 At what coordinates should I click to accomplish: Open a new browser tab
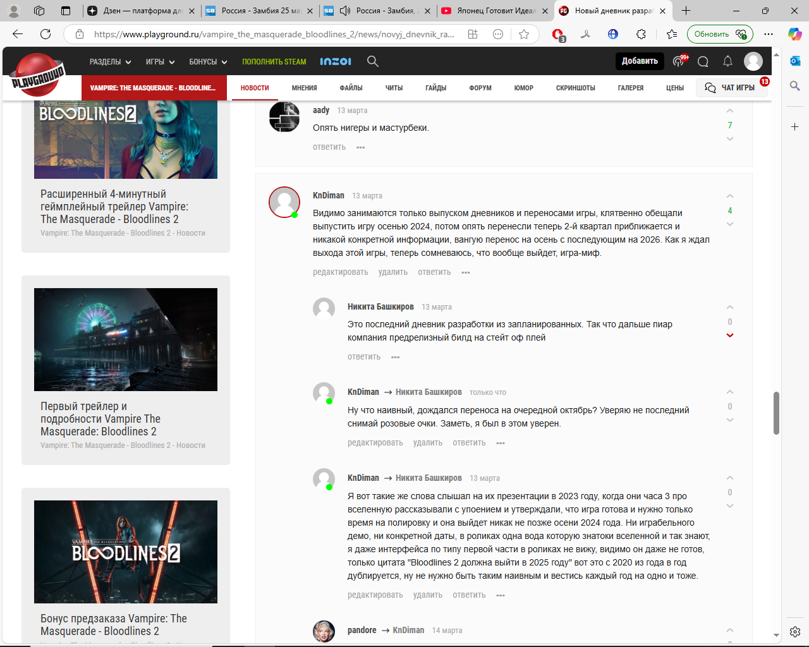pyautogui.click(x=686, y=11)
